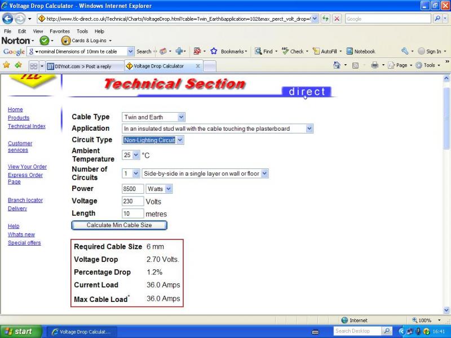Image resolution: width=451 pixels, height=338 pixels.
Task: Follow the Branch locator link
Action: (25, 200)
